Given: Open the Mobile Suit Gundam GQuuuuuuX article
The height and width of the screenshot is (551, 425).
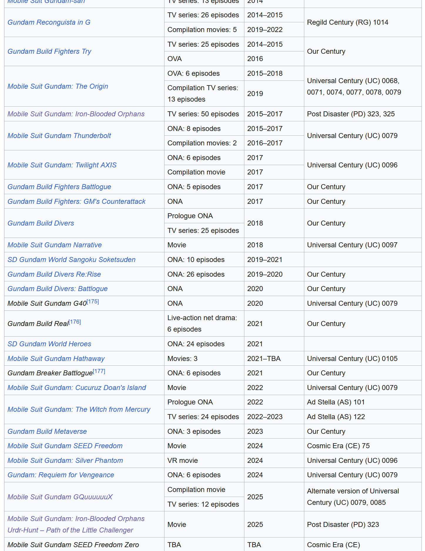Looking at the screenshot, I should tap(60, 497).
